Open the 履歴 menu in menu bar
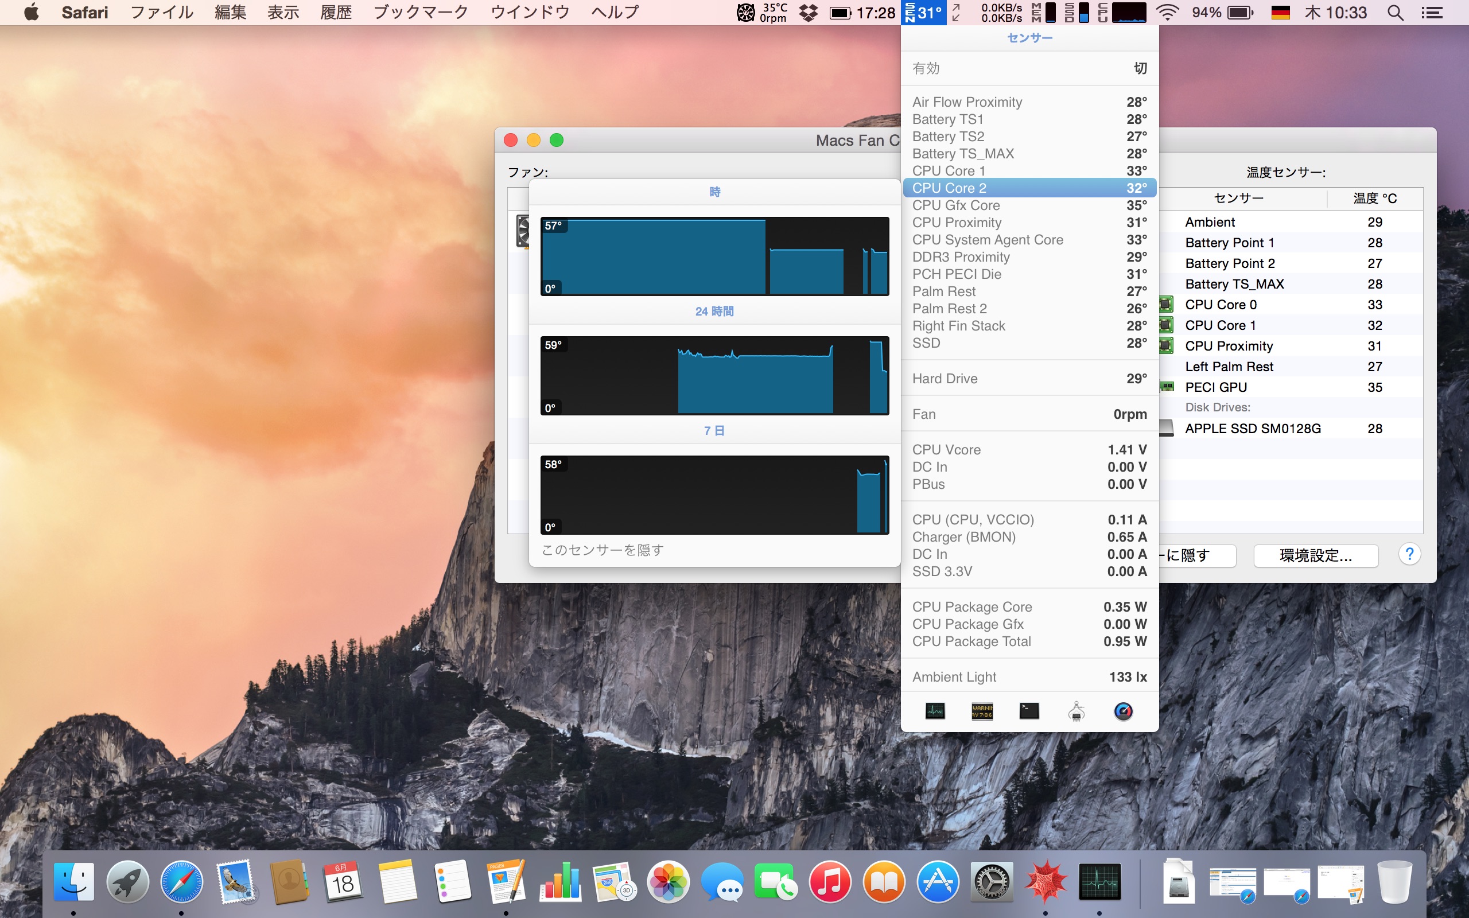1469x918 pixels. pyautogui.click(x=336, y=13)
